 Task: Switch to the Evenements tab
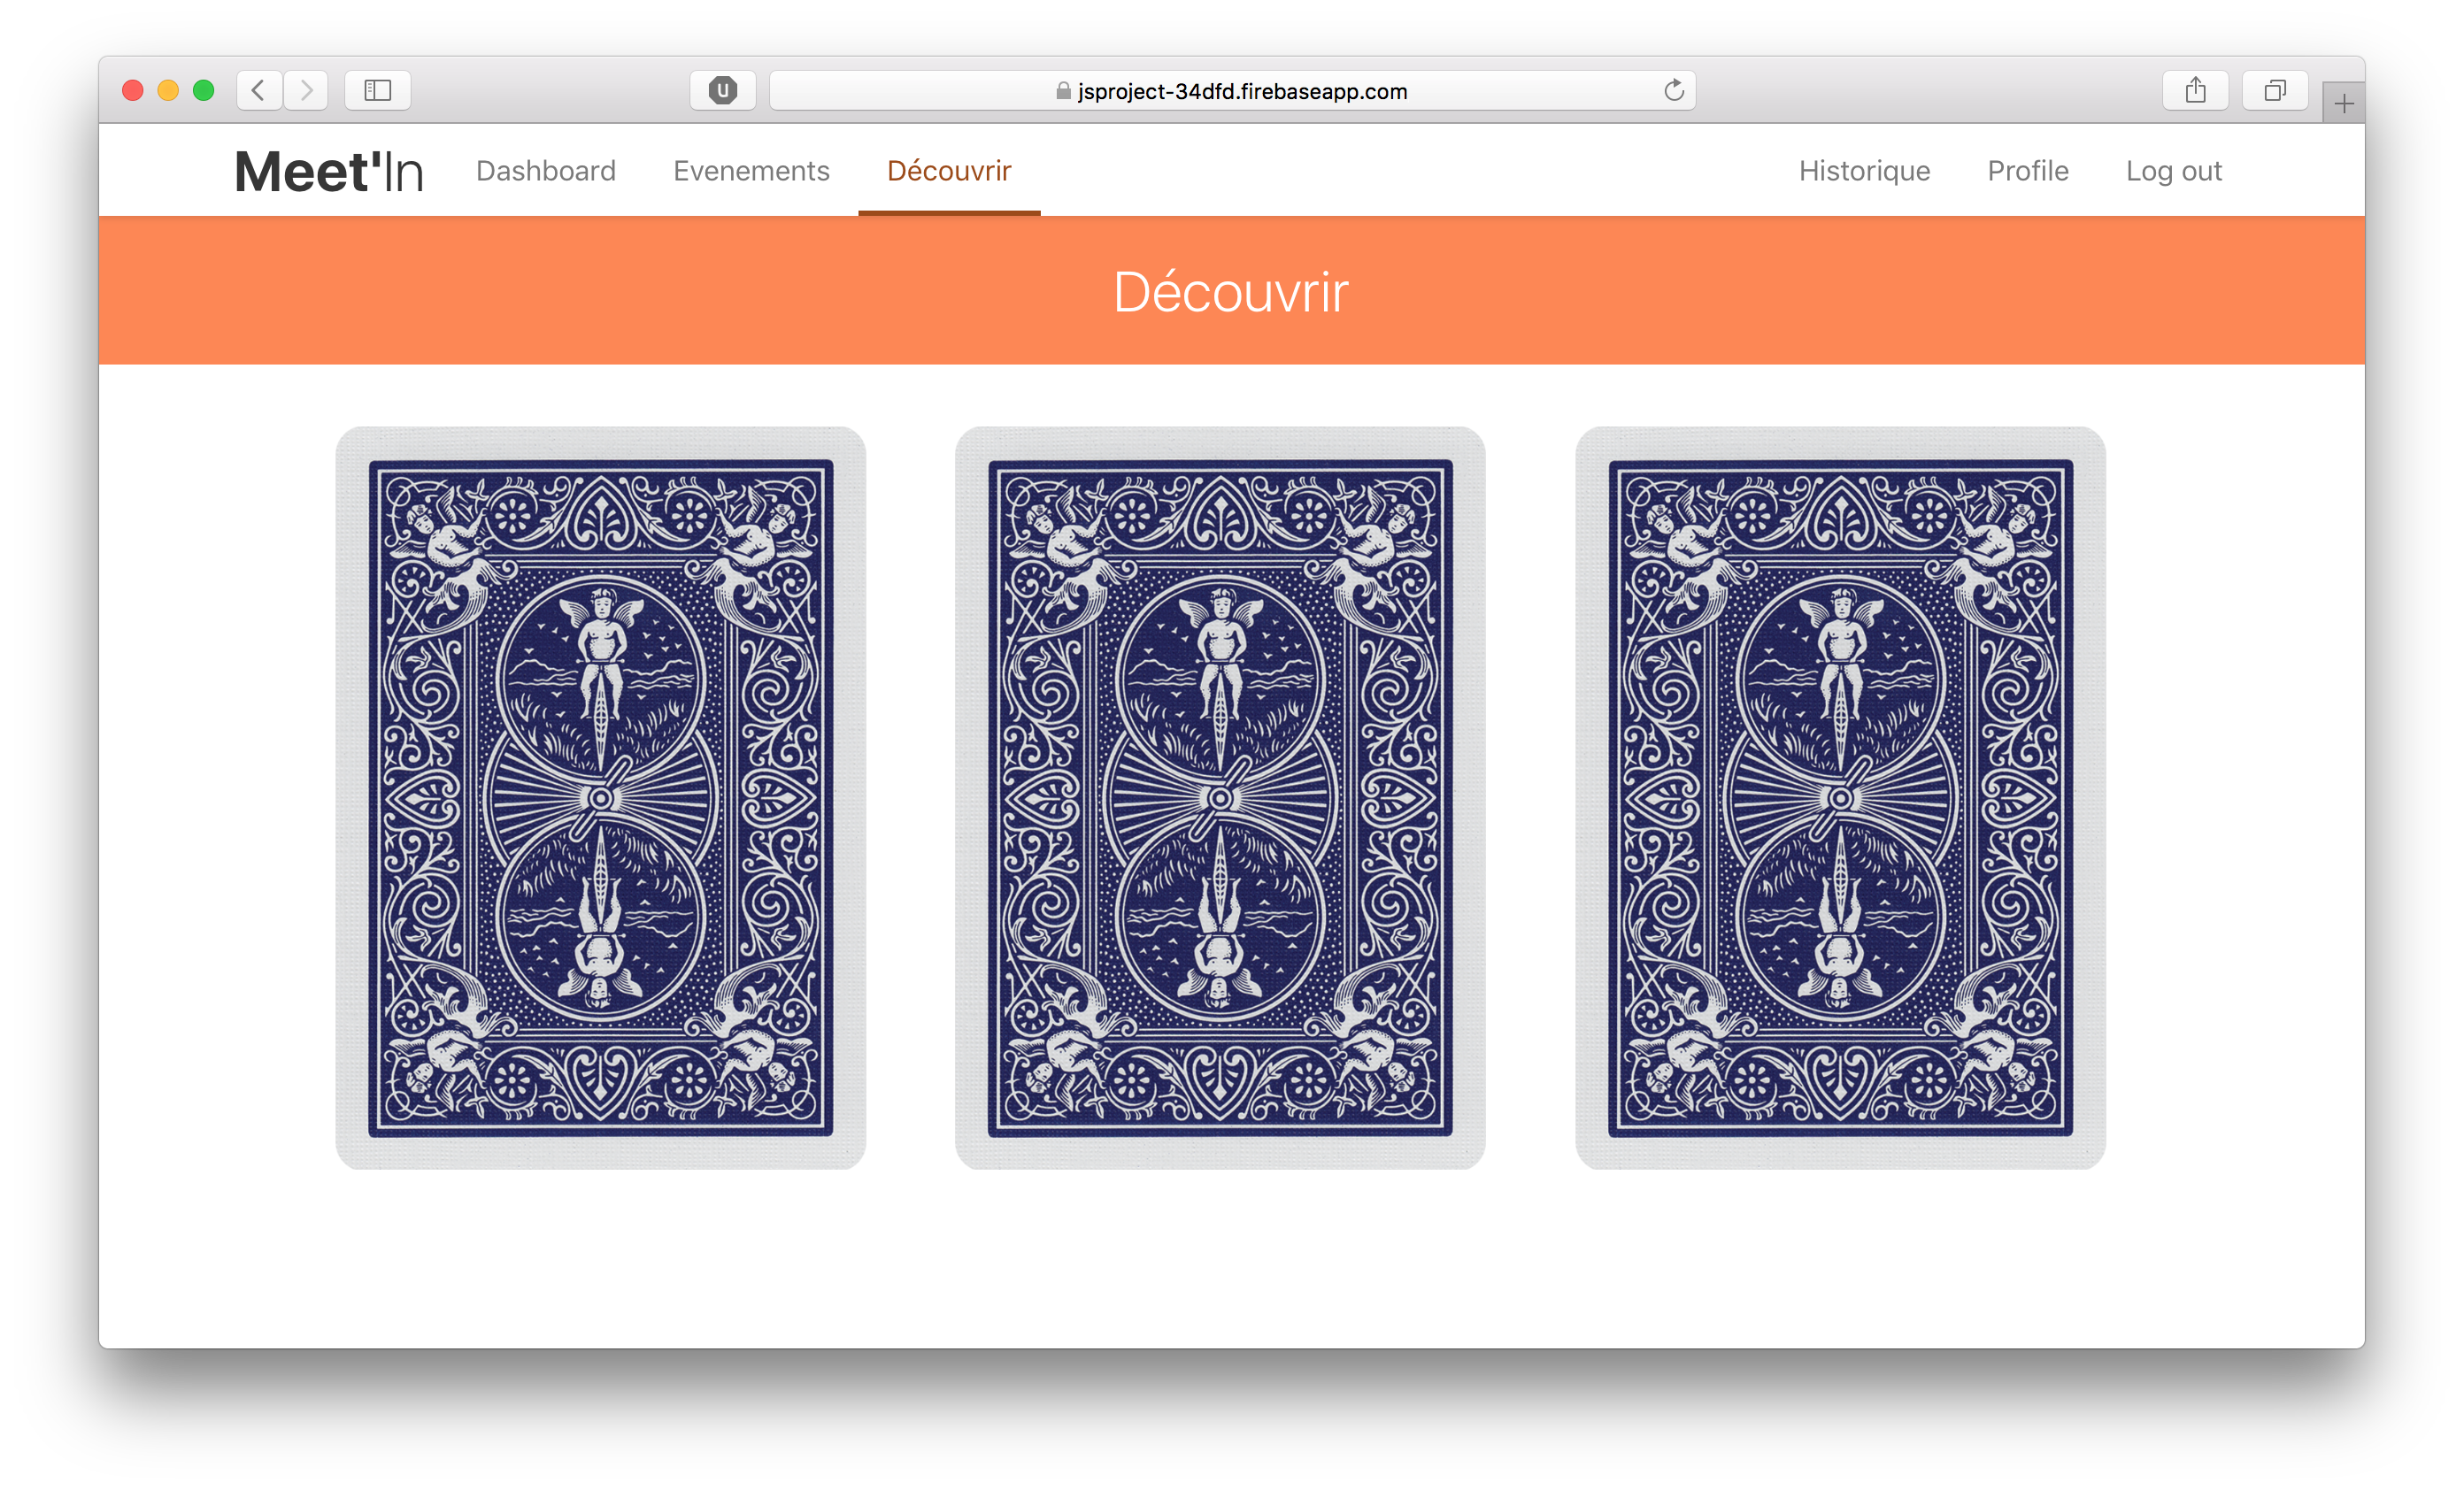(x=751, y=171)
